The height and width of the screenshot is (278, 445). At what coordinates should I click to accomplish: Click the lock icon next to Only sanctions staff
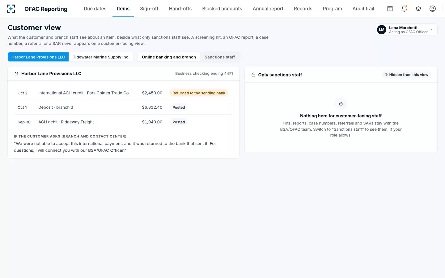pos(253,75)
